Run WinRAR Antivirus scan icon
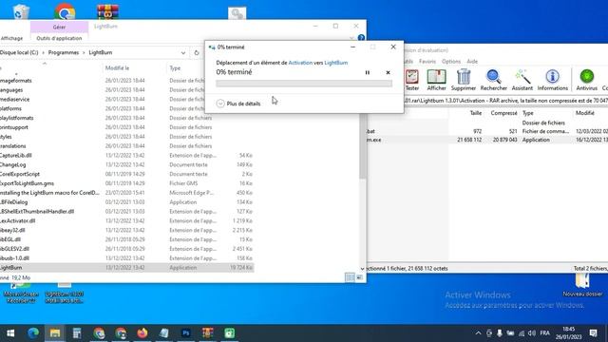Viewport: 608px width, 342px height. 587,80
